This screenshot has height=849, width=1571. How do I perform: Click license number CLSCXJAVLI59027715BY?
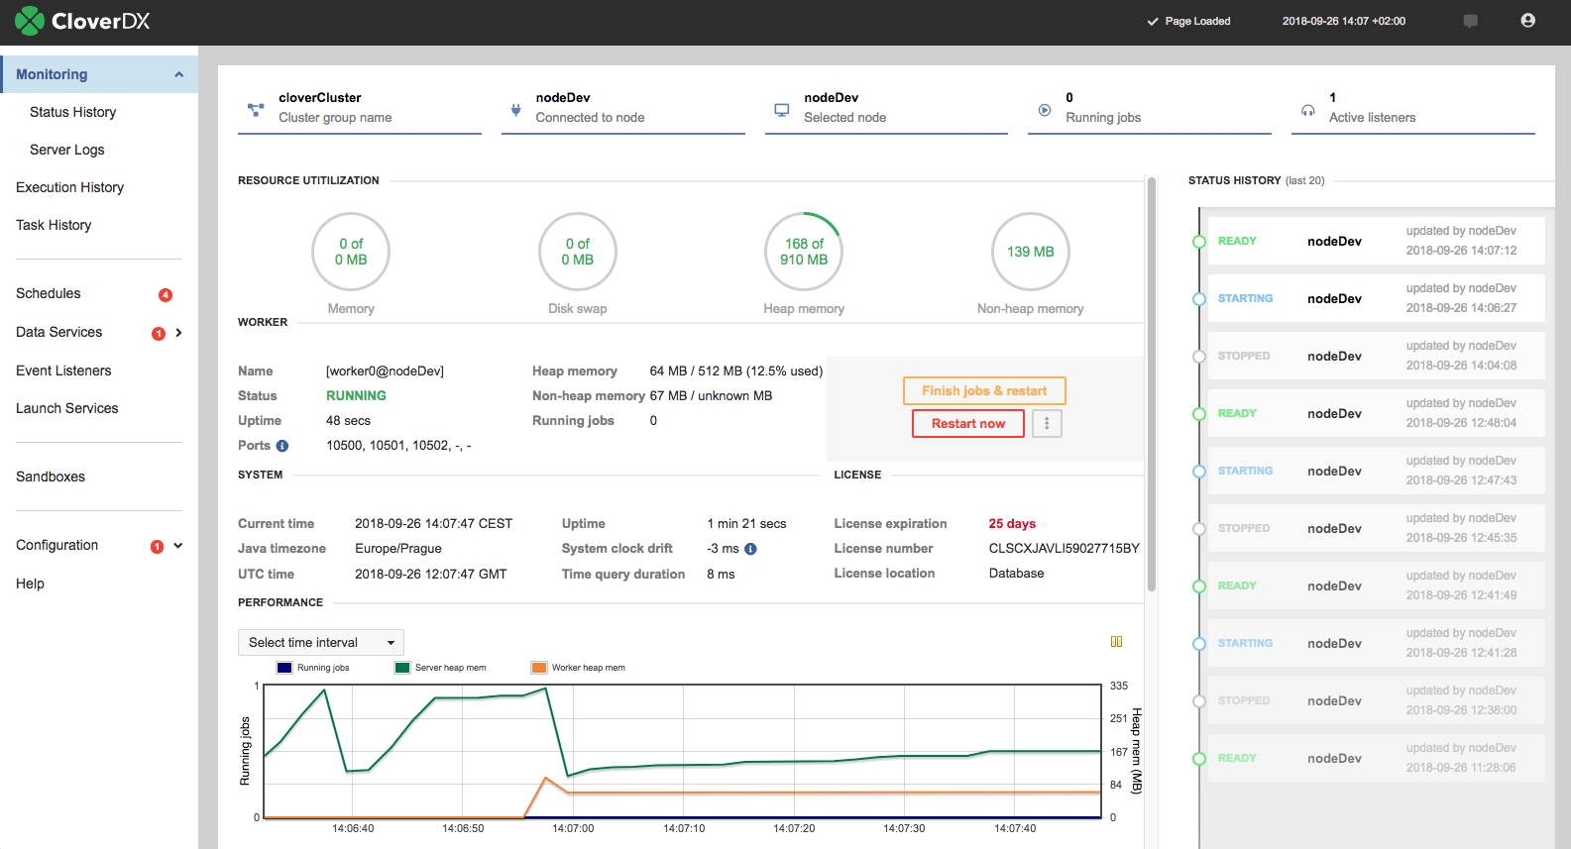(1064, 549)
